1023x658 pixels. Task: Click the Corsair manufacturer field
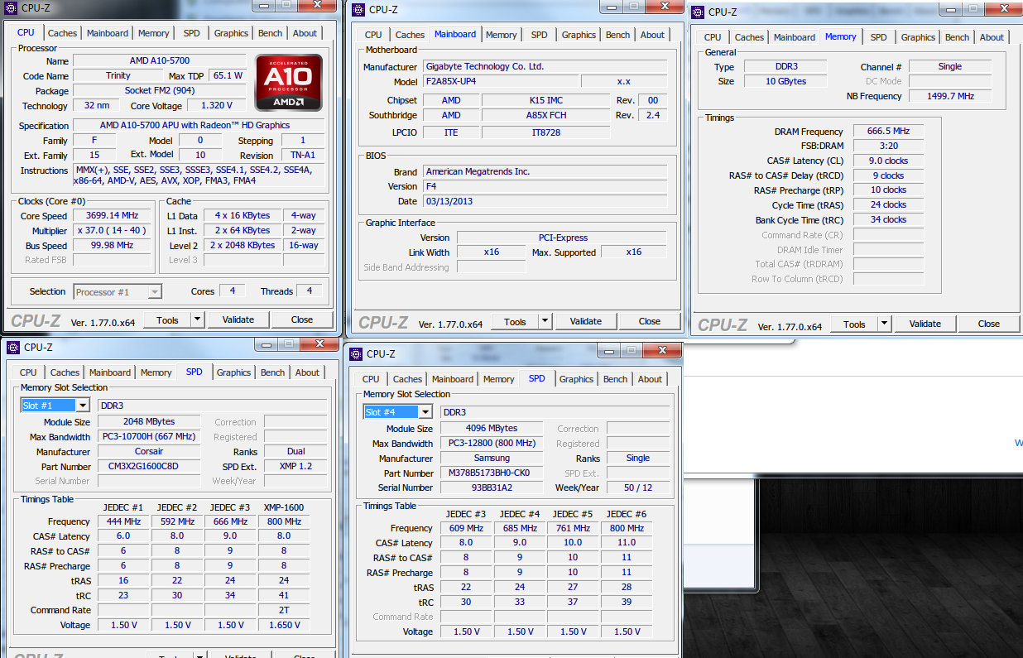(x=149, y=452)
